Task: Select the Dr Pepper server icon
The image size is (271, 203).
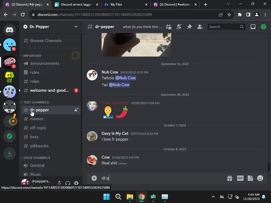Action: tap(10, 62)
